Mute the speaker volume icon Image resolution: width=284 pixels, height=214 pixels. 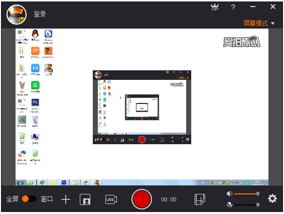(229, 194)
